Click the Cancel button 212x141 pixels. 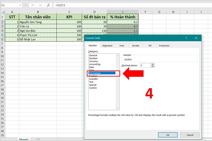(x=190, y=135)
